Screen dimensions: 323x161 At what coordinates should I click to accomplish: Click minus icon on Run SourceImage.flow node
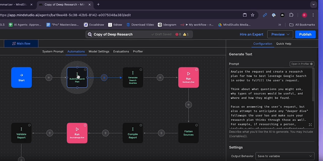[x=85, y=125]
